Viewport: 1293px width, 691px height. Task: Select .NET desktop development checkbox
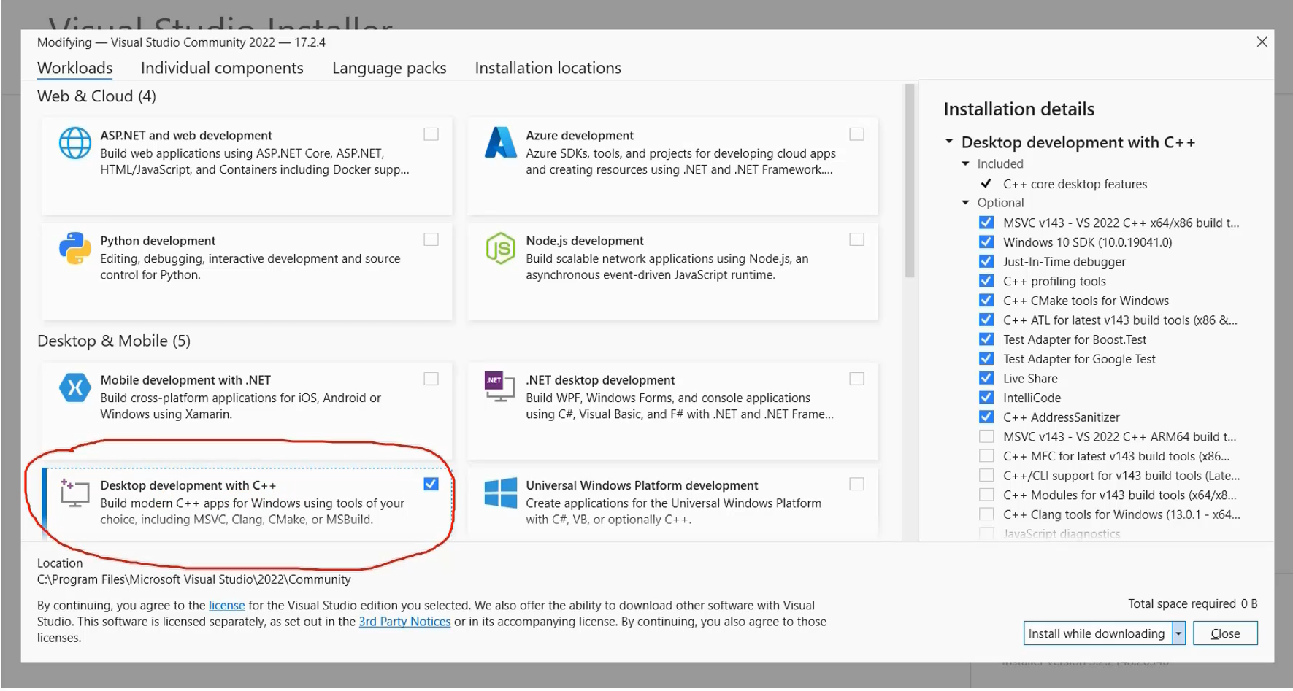pyautogui.click(x=857, y=379)
